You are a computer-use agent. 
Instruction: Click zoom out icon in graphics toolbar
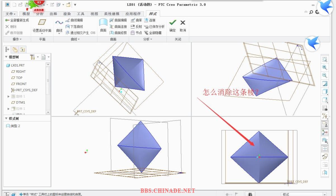tap(325, 75)
